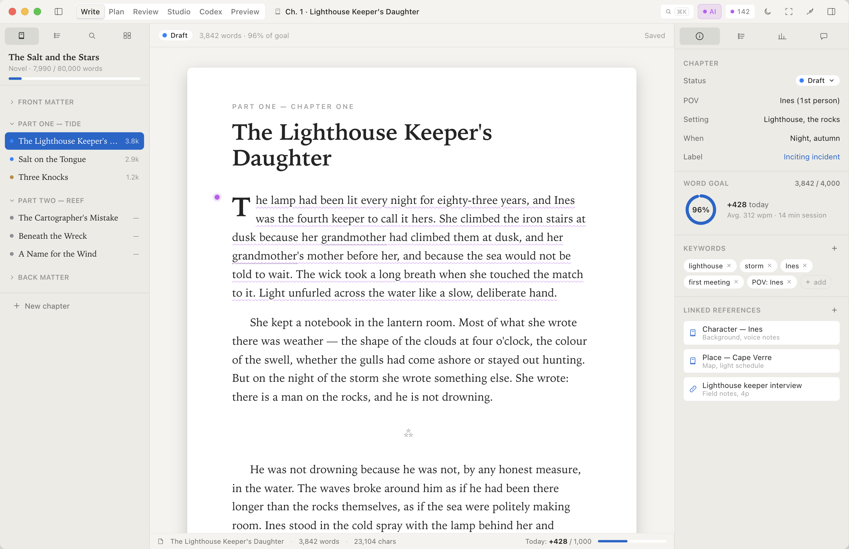Click the daily goal progress bar
Screen dimensions: 849x549
[632, 541]
